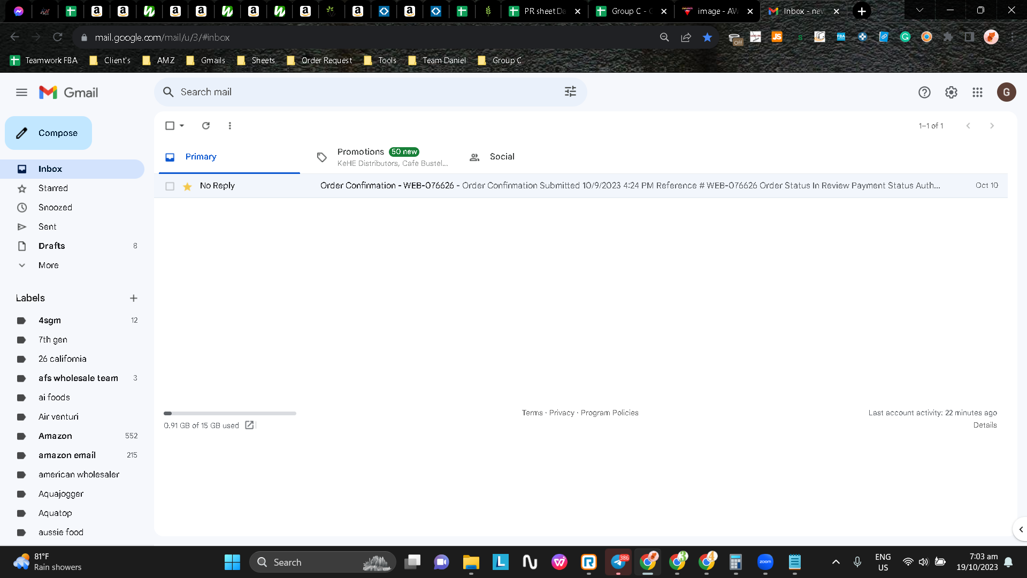Open the ai foods label
This screenshot has height=578, width=1027.
tap(54, 398)
